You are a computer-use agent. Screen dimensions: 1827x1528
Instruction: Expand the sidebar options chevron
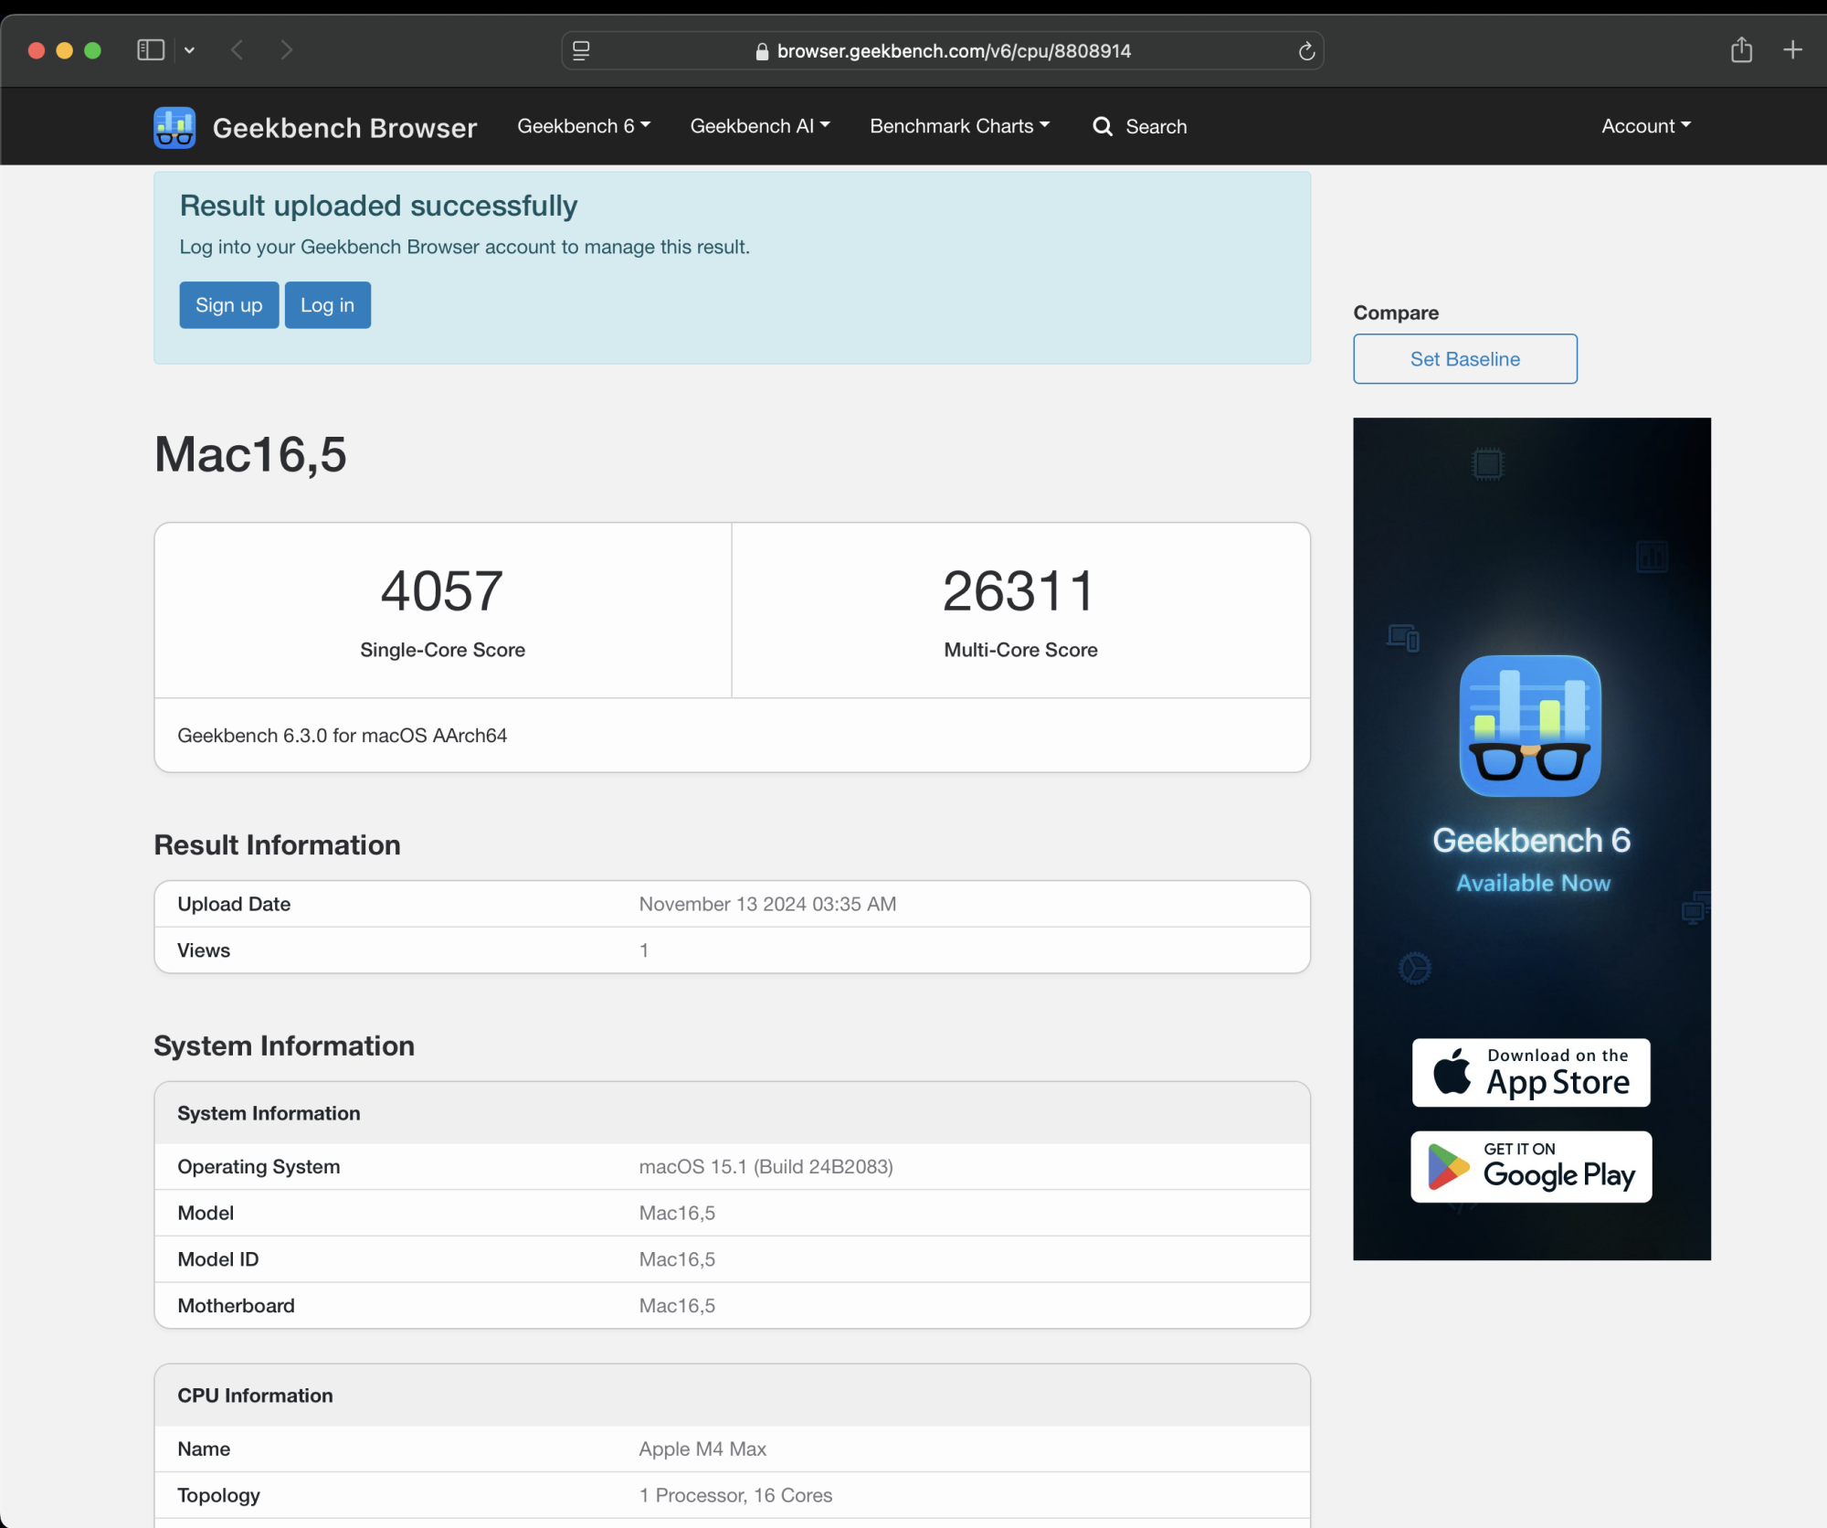pyautogui.click(x=189, y=50)
